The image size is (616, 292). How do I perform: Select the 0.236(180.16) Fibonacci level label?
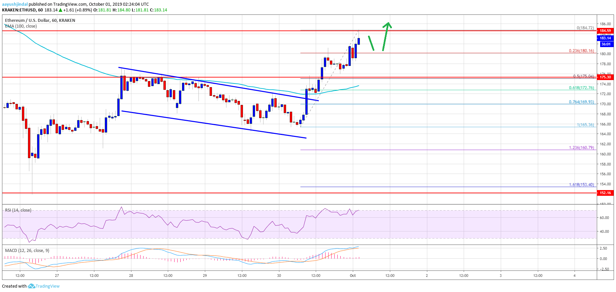click(581, 51)
